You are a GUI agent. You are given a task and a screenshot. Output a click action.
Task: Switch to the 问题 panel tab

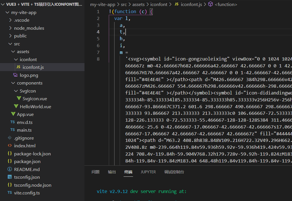pos(95,172)
